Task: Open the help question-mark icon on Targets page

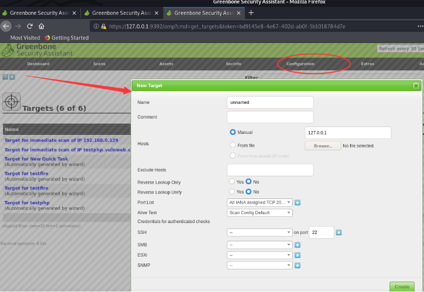Action: click(5, 77)
